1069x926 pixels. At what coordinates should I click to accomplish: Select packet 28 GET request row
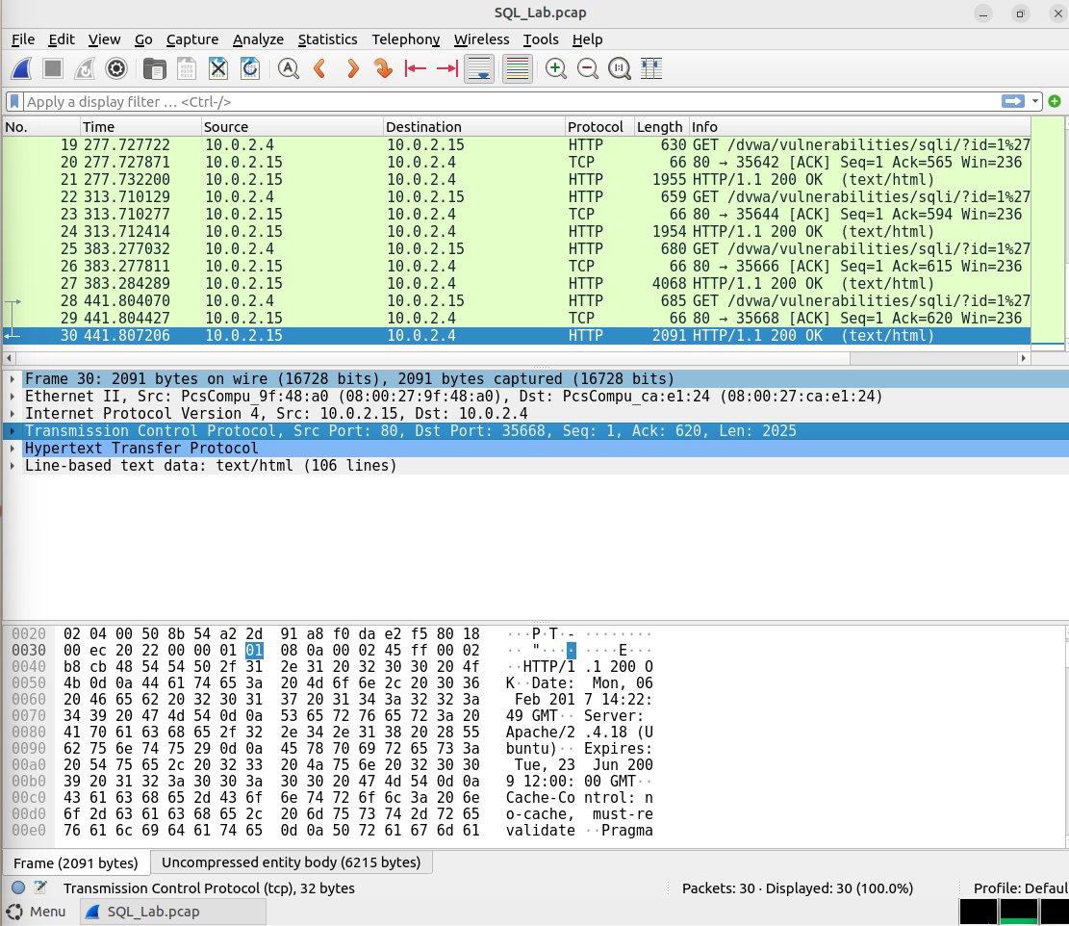516,300
